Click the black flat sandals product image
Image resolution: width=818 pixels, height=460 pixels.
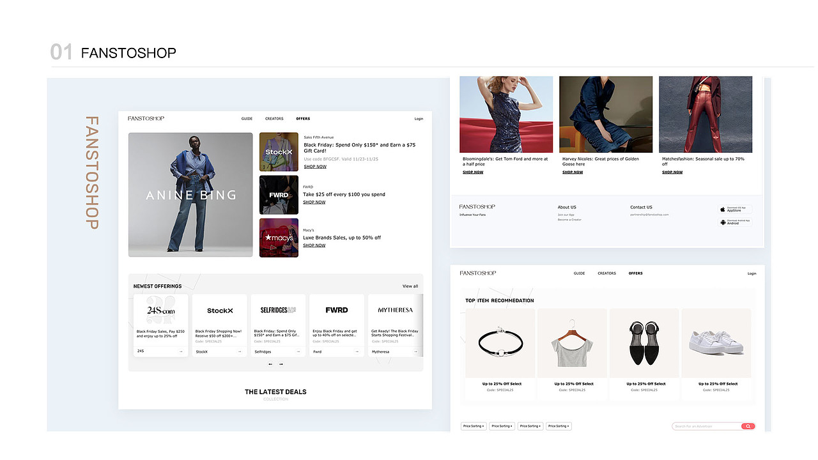pos(644,342)
